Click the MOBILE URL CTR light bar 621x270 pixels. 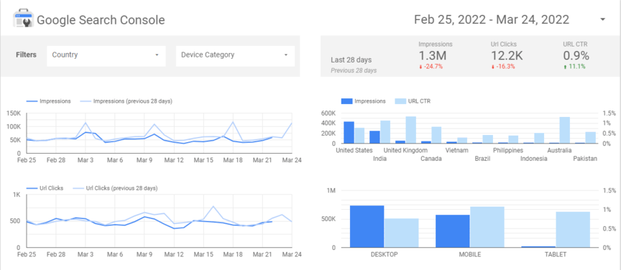pos(487,227)
